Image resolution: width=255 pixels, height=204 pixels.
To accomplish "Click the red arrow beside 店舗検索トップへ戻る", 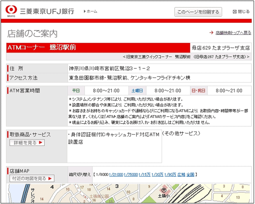I will (x=211, y=33).
